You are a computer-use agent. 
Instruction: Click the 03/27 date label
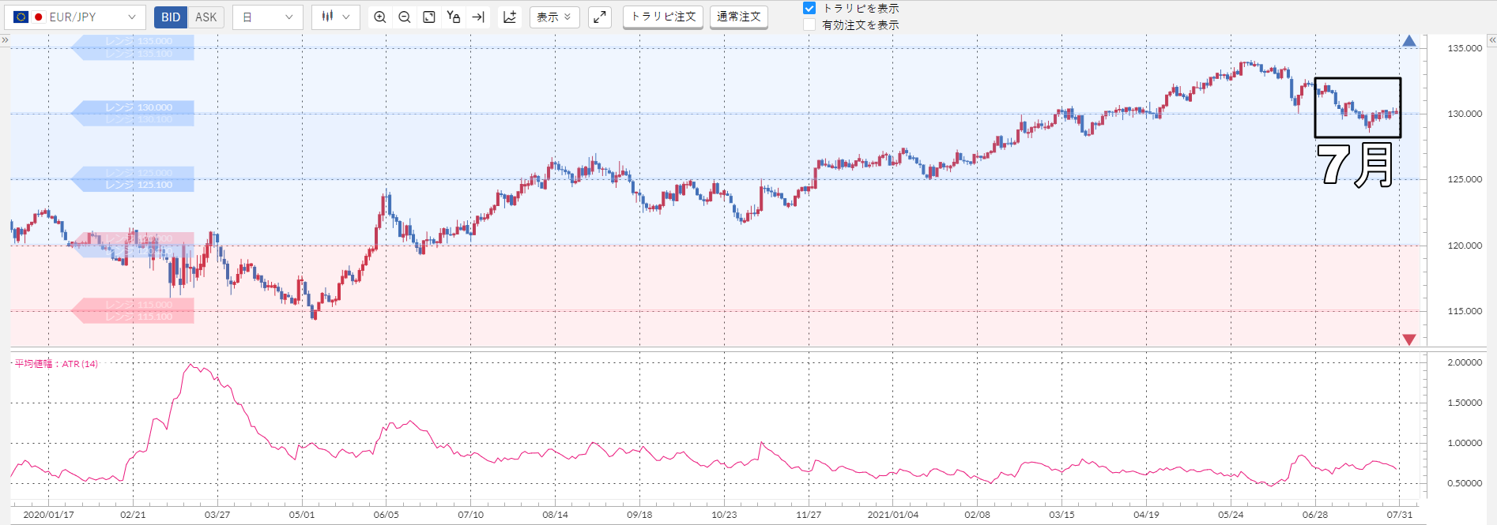[x=217, y=515]
